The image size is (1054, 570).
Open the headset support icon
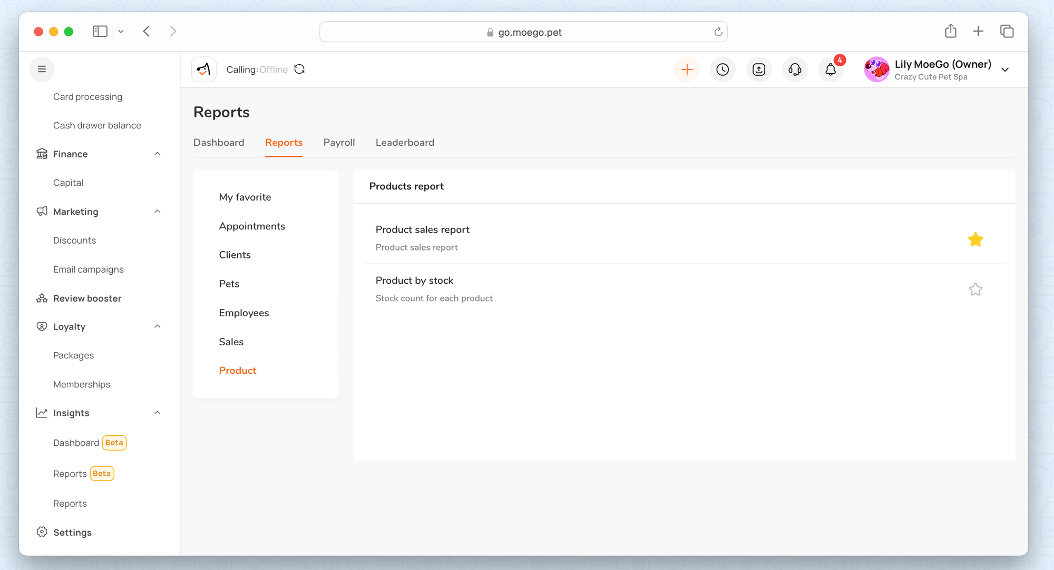795,69
